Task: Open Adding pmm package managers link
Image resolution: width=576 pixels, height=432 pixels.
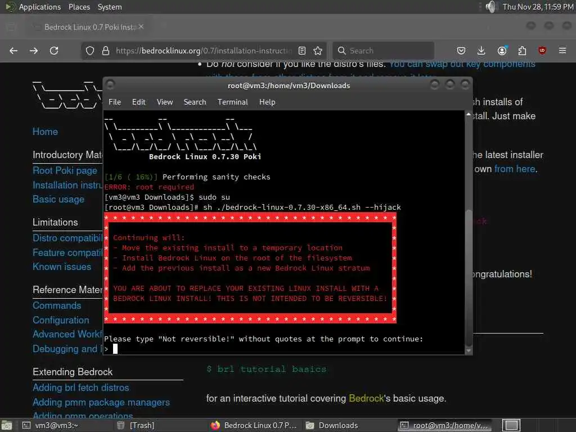Action: tap(101, 402)
